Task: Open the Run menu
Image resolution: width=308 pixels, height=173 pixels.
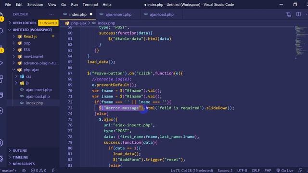Action: [x=74, y=4]
